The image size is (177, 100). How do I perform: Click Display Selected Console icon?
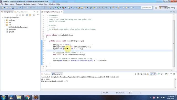click(162, 74)
